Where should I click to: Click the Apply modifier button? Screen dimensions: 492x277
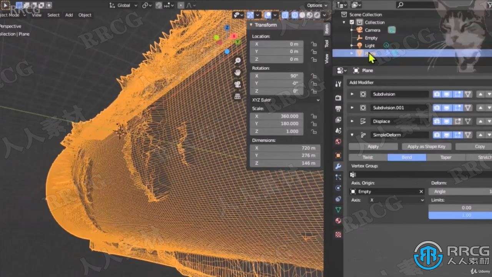373,147
